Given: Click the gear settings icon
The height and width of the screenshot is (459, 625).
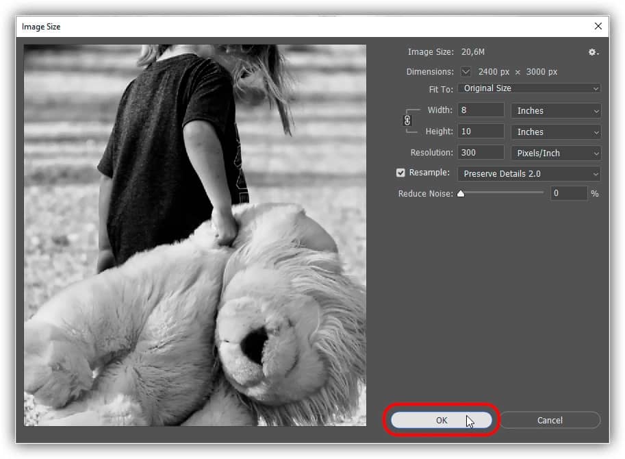Looking at the screenshot, I should 593,53.
